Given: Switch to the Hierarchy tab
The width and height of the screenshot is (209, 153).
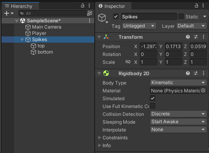Looking at the screenshot, I should pos(20,6).
